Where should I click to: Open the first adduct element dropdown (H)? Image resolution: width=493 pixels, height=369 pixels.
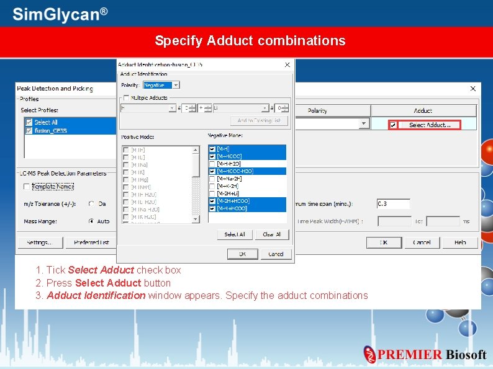tap(172, 109)
